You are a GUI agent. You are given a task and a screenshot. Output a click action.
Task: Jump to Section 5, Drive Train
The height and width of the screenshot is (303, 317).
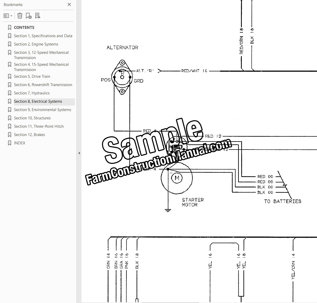pos(32,76)
